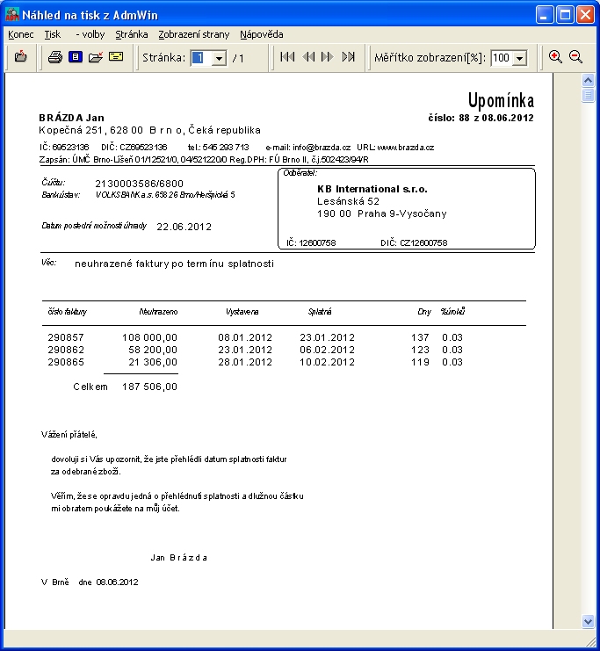Click the AdmWin title bar application icon

coord(12,15)
